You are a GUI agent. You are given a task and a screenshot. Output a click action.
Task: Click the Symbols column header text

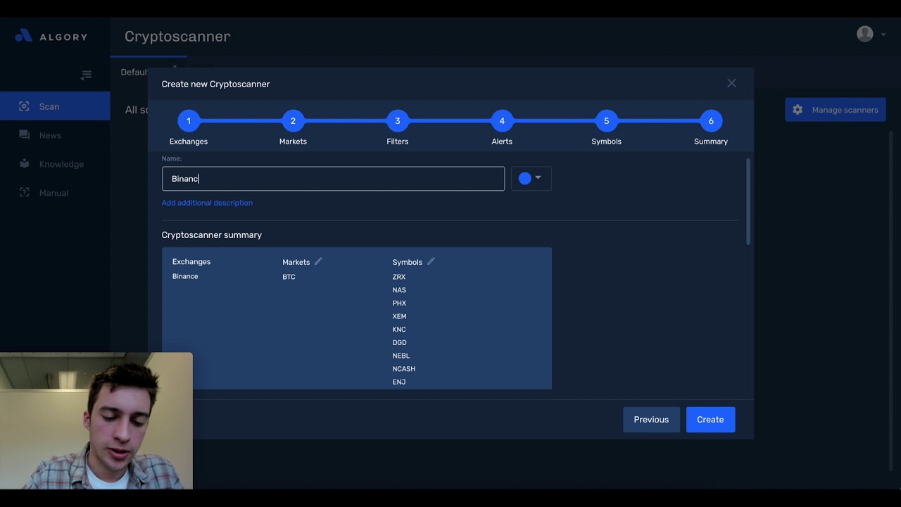pyautogui.click(x=408, y=262)
